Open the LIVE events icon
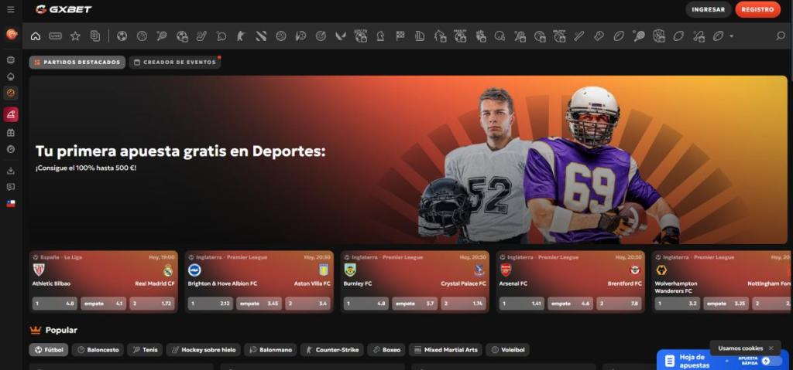The height and width of the screenshot is (370, 793). pos(55,36)
